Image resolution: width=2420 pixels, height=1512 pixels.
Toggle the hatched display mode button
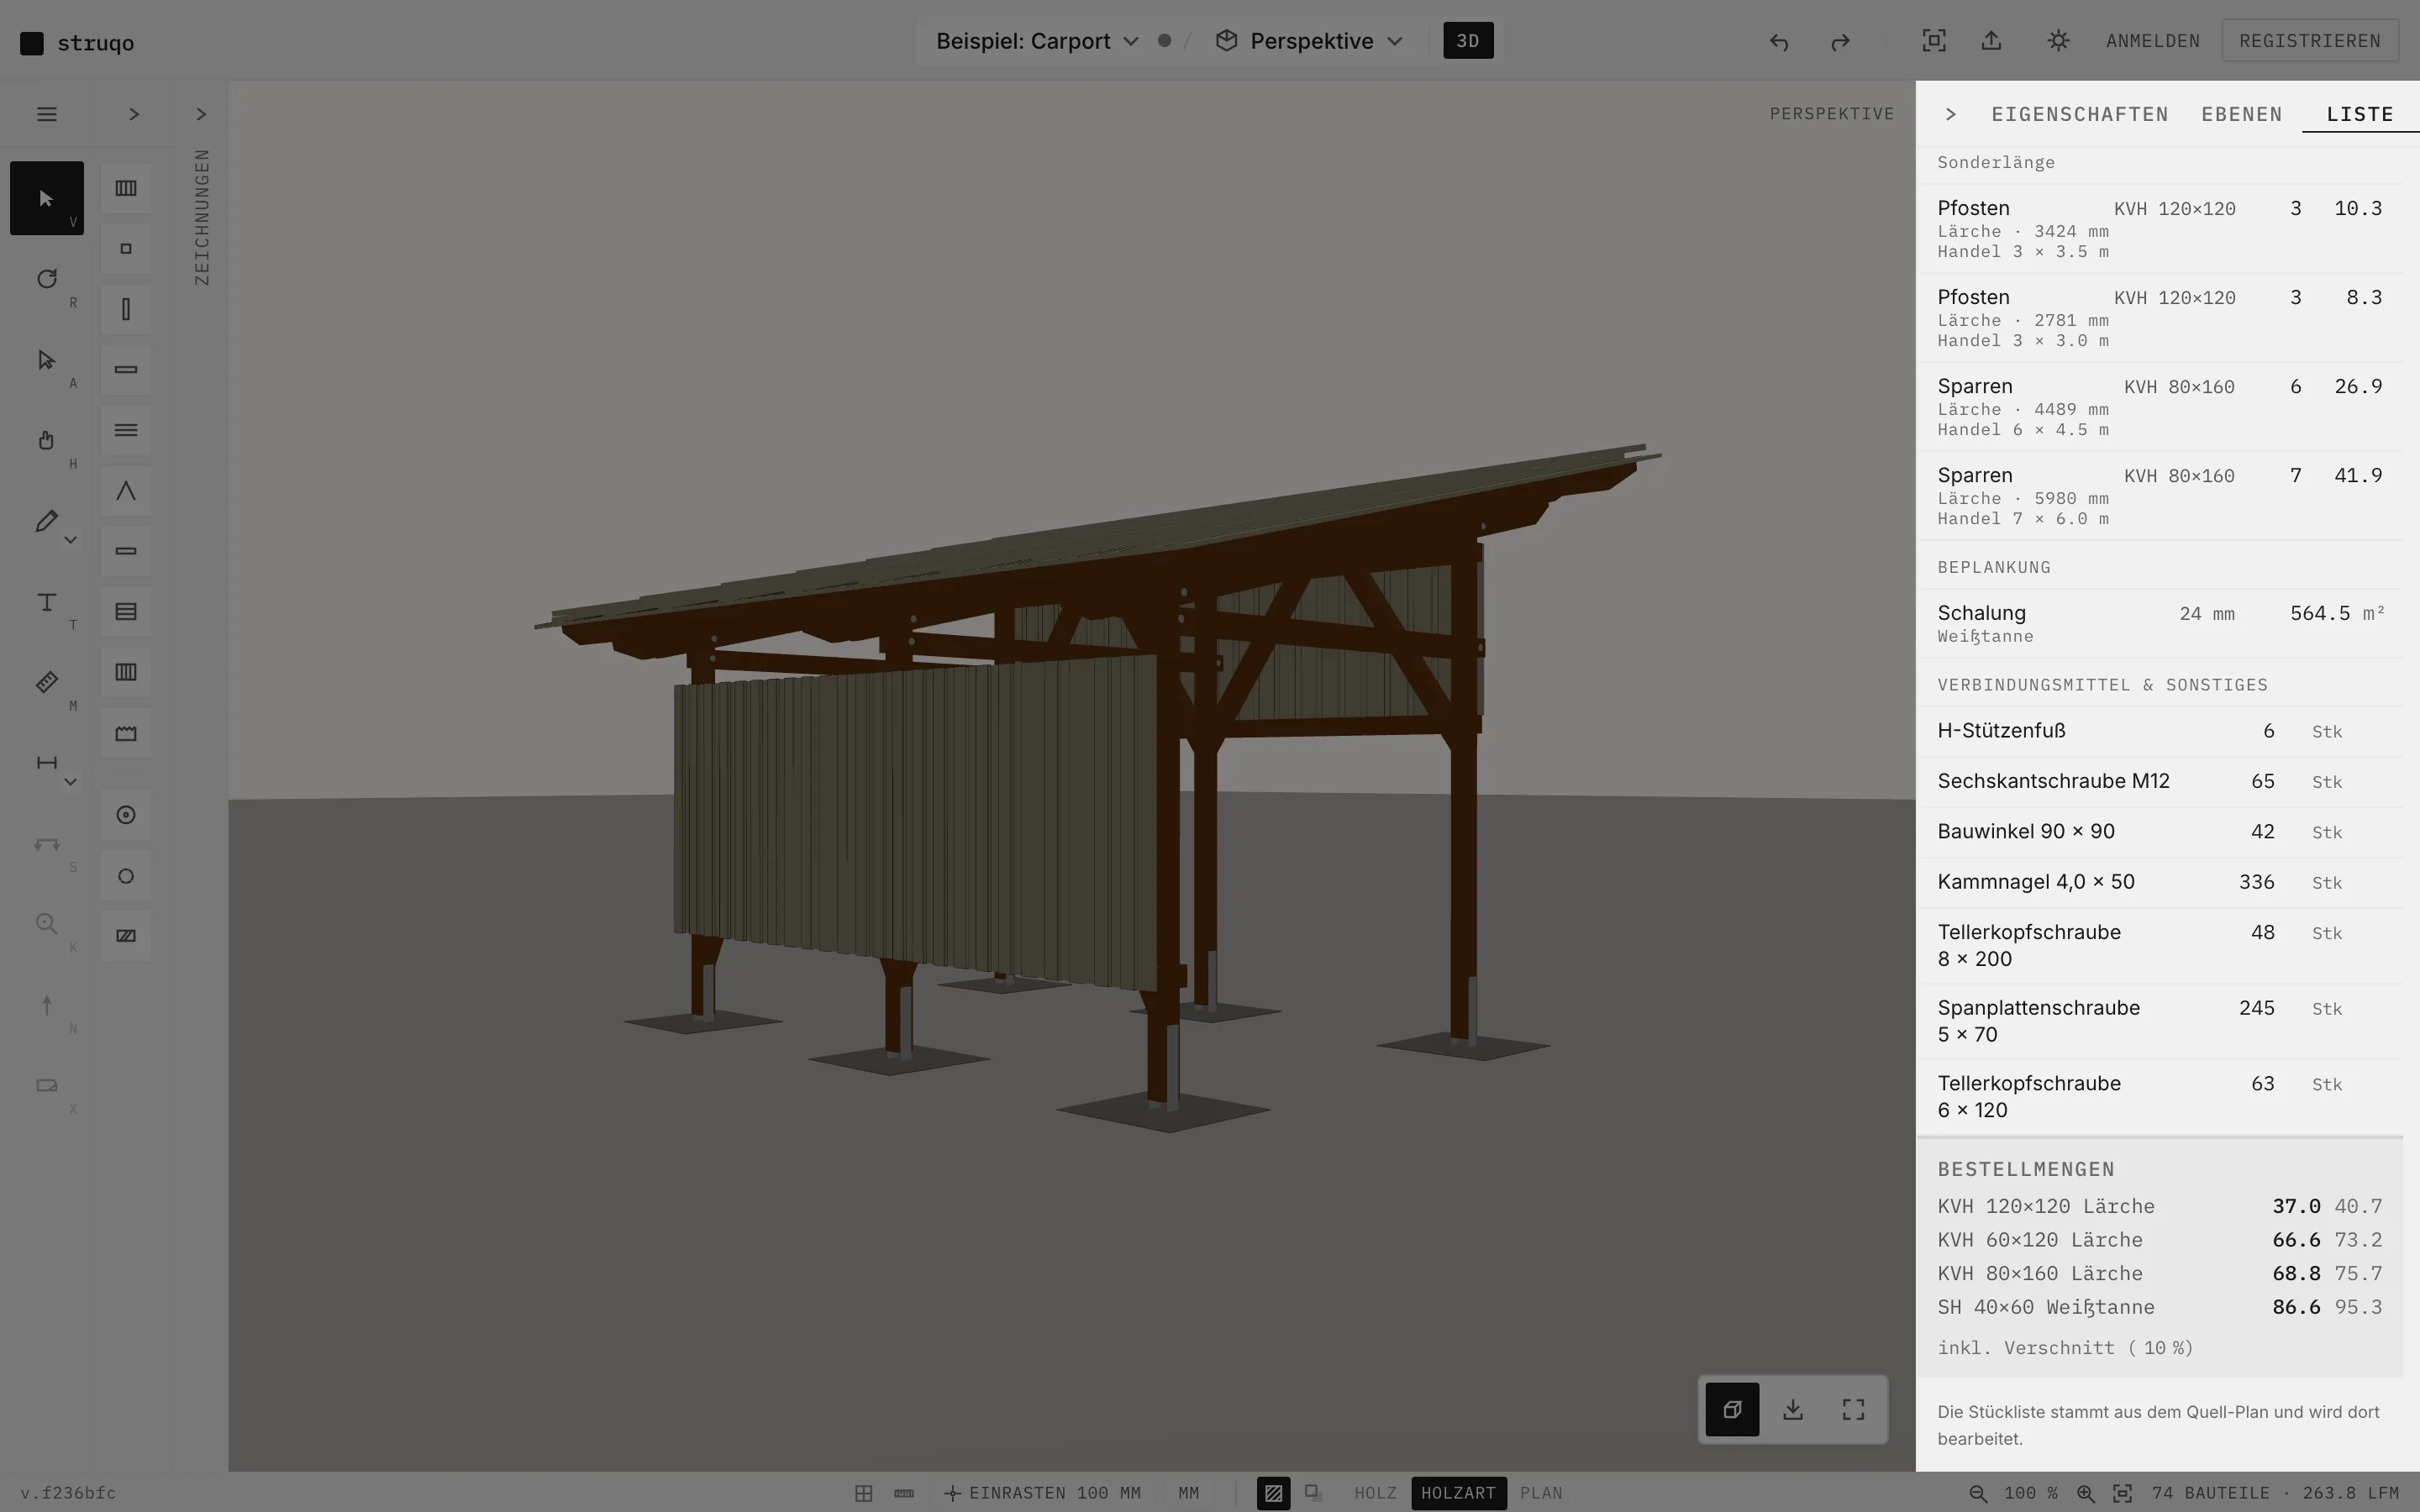pos(1273,1493)
